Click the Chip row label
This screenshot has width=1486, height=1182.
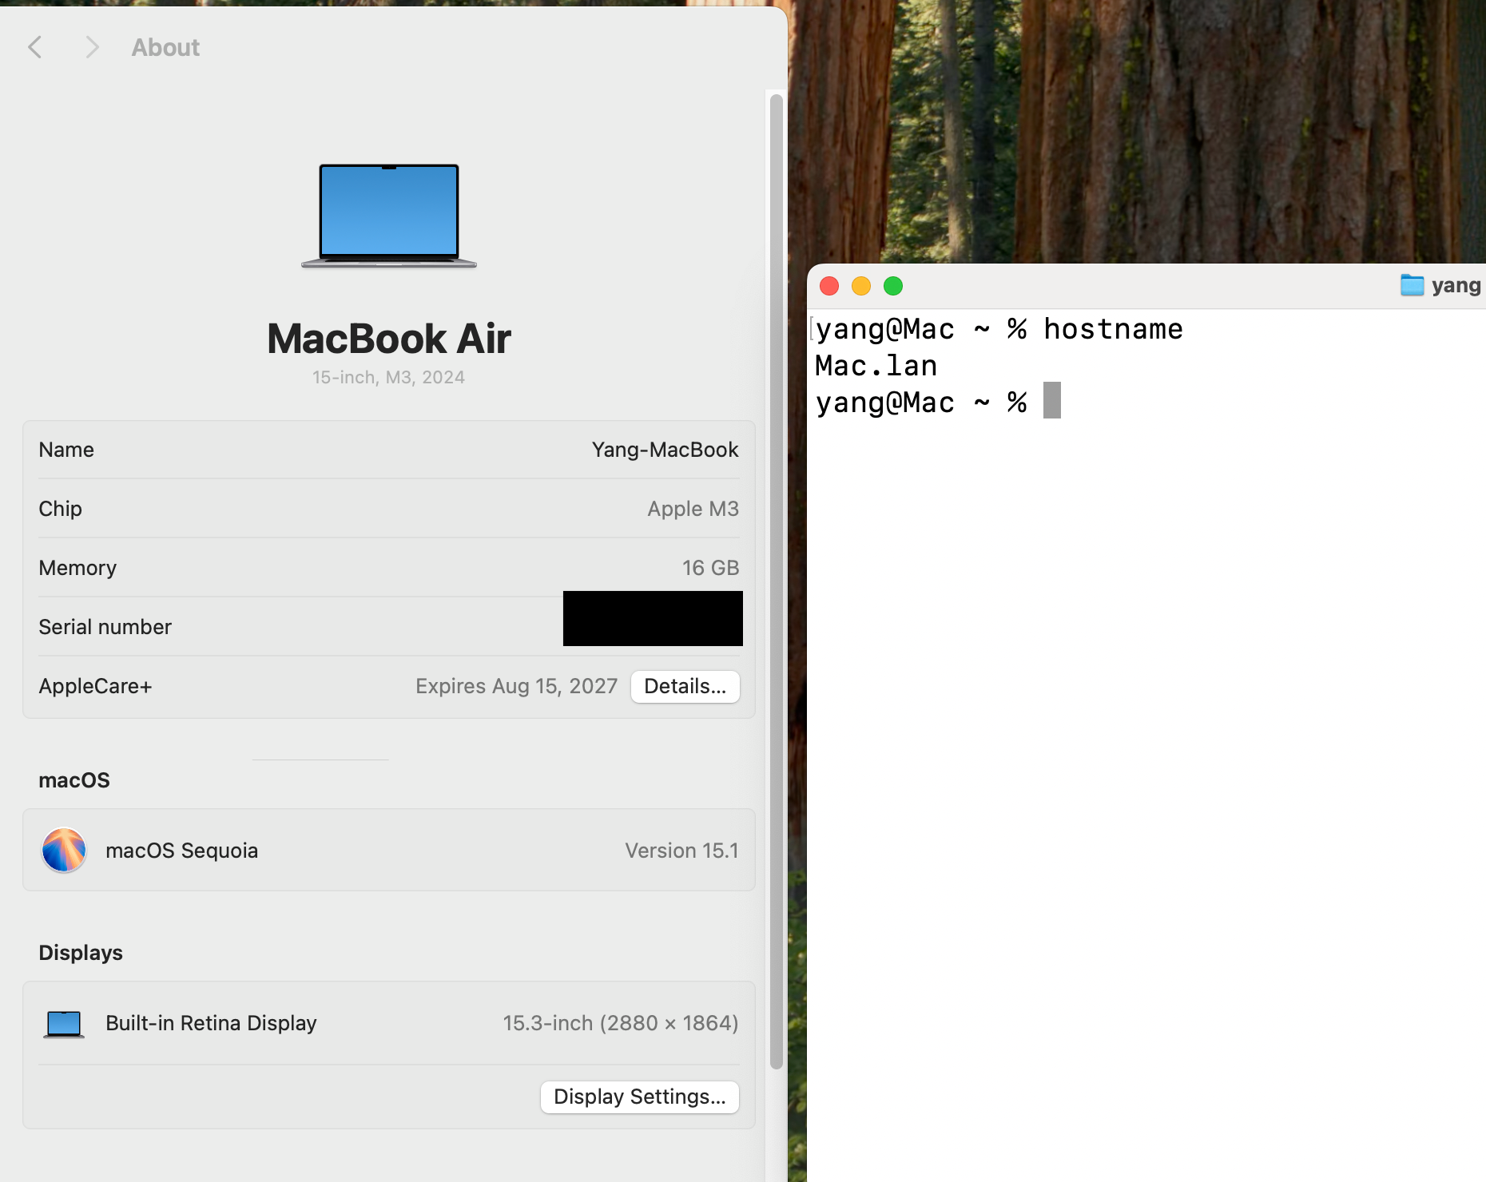(x=61, y=509)
